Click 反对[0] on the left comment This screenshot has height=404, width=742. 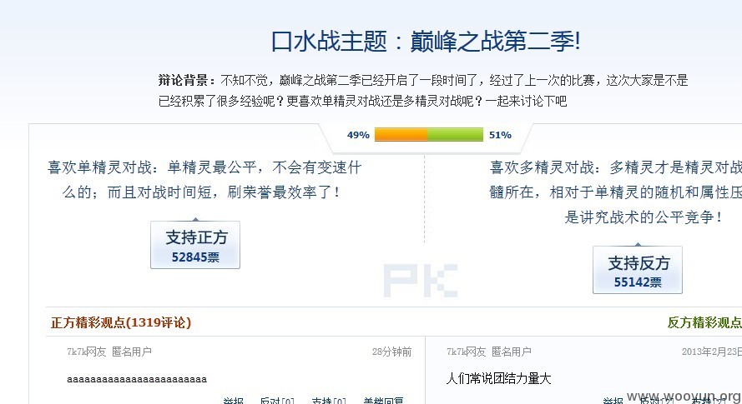click(277, 401)
